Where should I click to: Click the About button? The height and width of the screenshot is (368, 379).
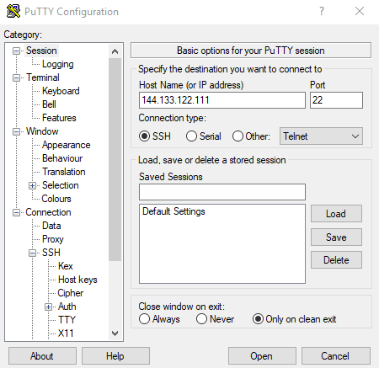point(42,356)
